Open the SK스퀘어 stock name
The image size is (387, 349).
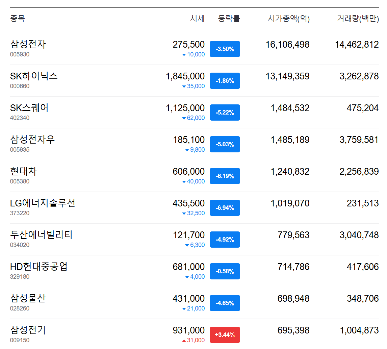point(29,108)
